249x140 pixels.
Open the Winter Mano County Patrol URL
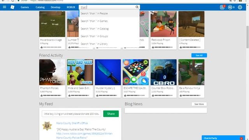(x=84, y=136)
